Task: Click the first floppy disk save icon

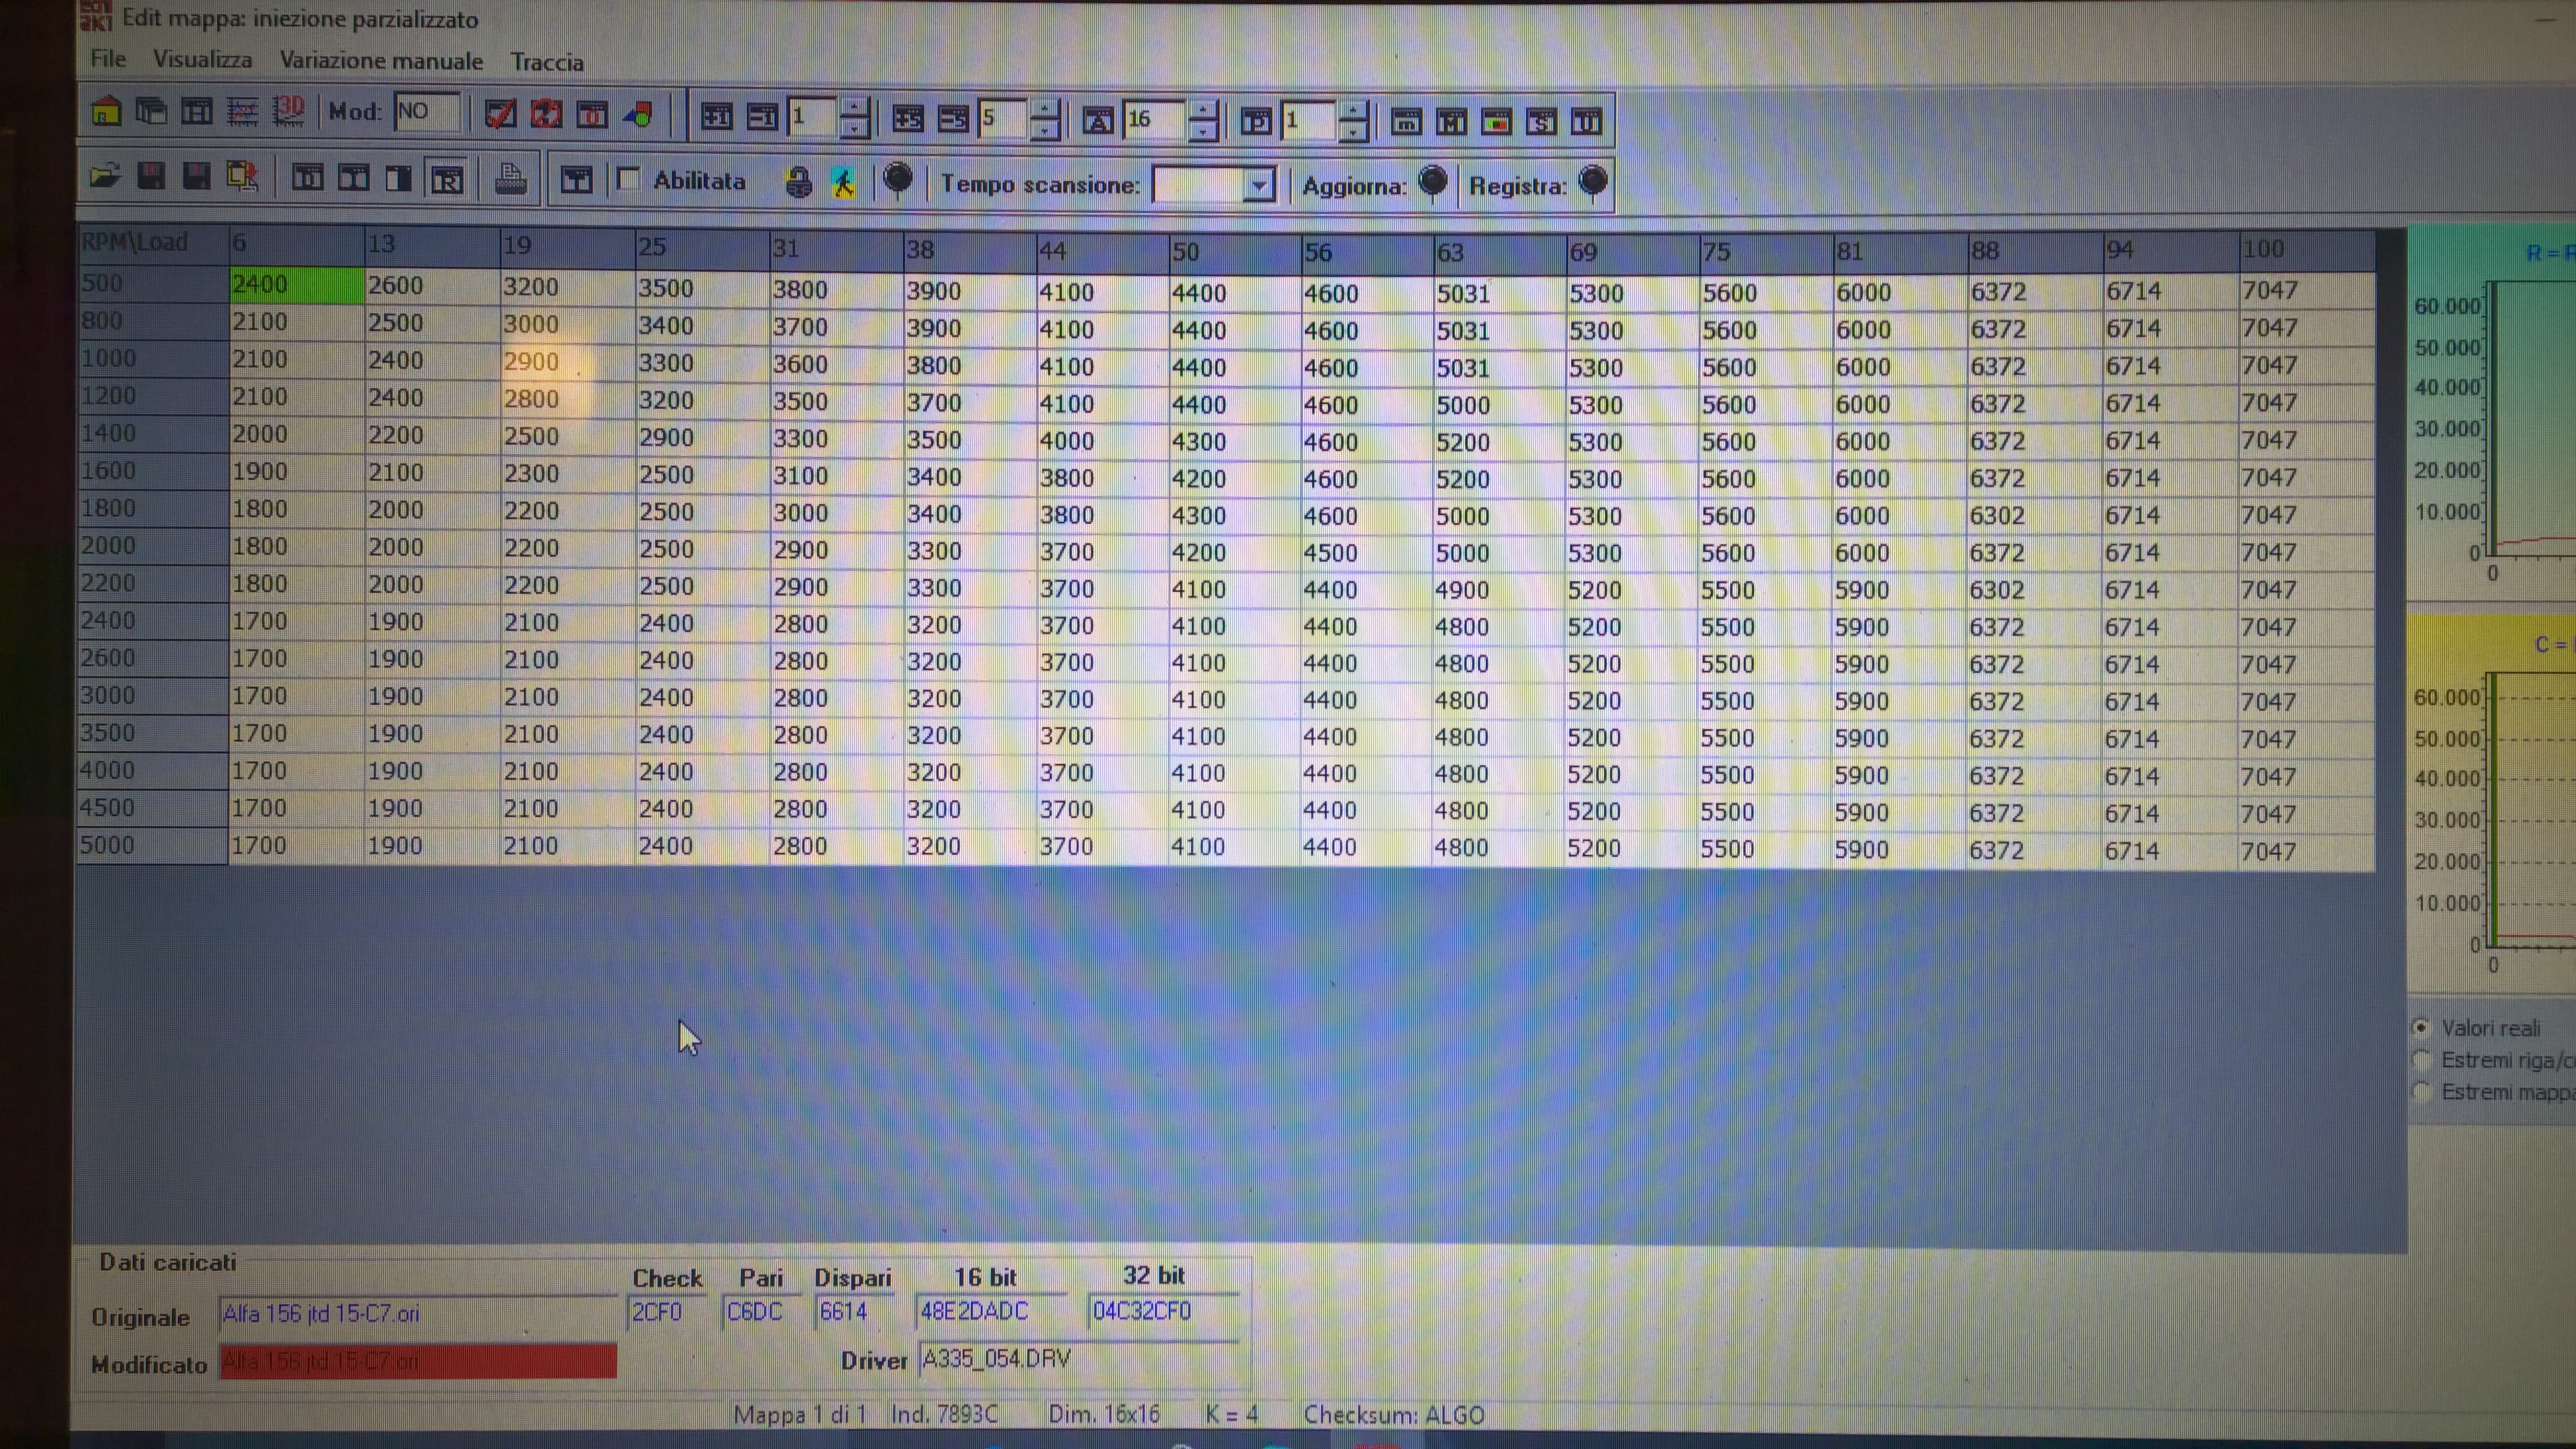Action: [151, 177]
